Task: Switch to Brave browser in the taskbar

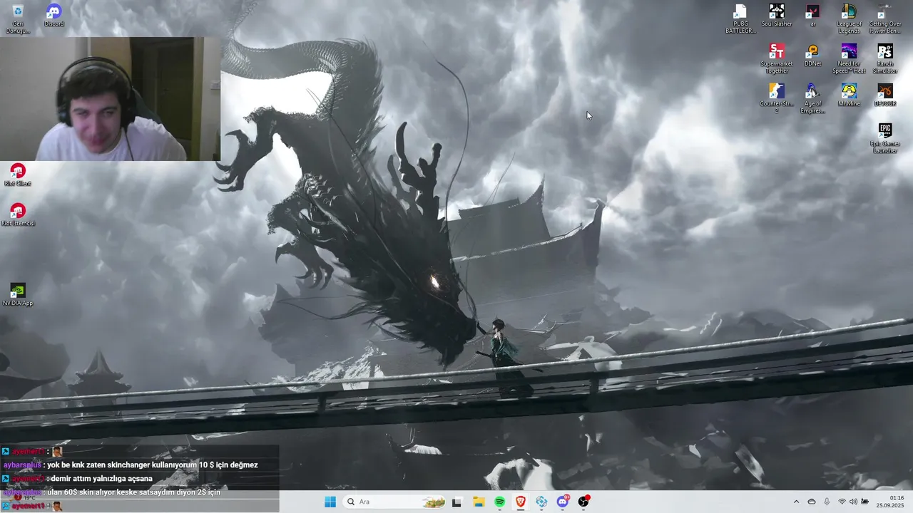Action: tap(521, 502)
